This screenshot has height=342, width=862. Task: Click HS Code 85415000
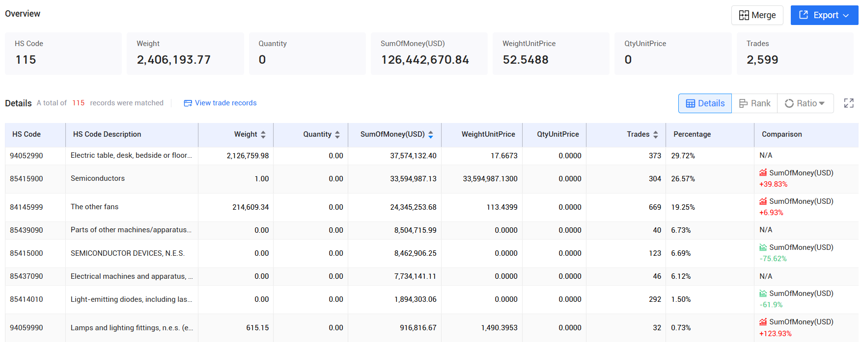click(x=27, y=253)
